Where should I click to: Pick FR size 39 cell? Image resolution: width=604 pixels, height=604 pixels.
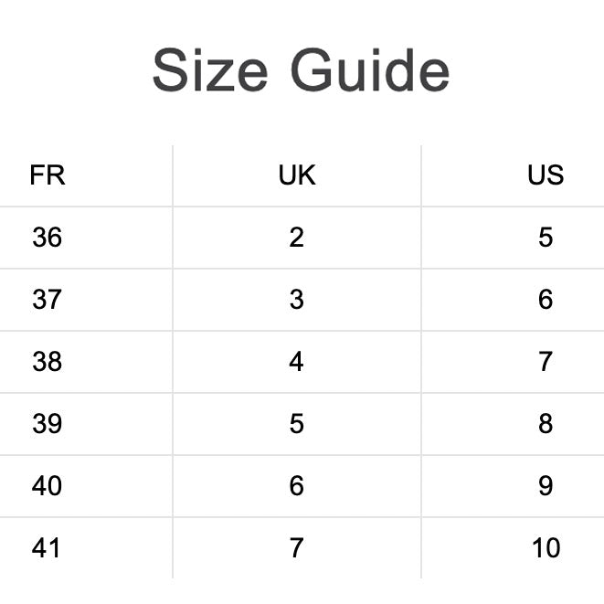(48, 424)
